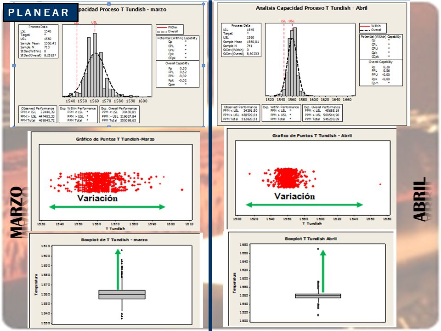
Task: Click the Within/Overall legend in the March chart
Action: [170, 29]
